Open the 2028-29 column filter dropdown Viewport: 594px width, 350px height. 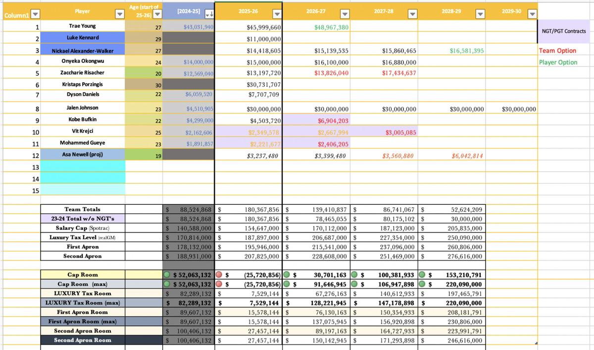479,14
